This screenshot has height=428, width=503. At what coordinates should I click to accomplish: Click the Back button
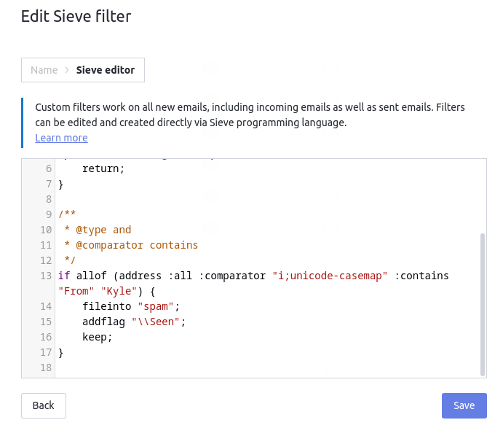(x=44, y=405)
